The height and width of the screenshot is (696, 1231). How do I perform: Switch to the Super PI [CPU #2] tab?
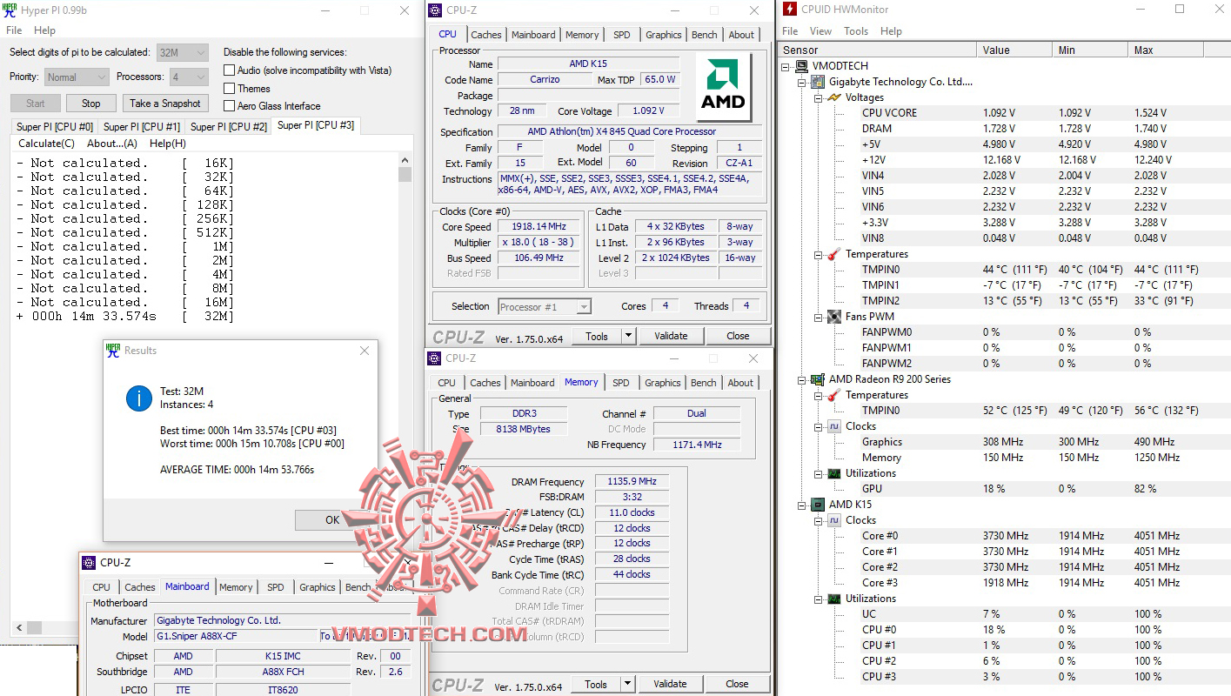[229, 127]
